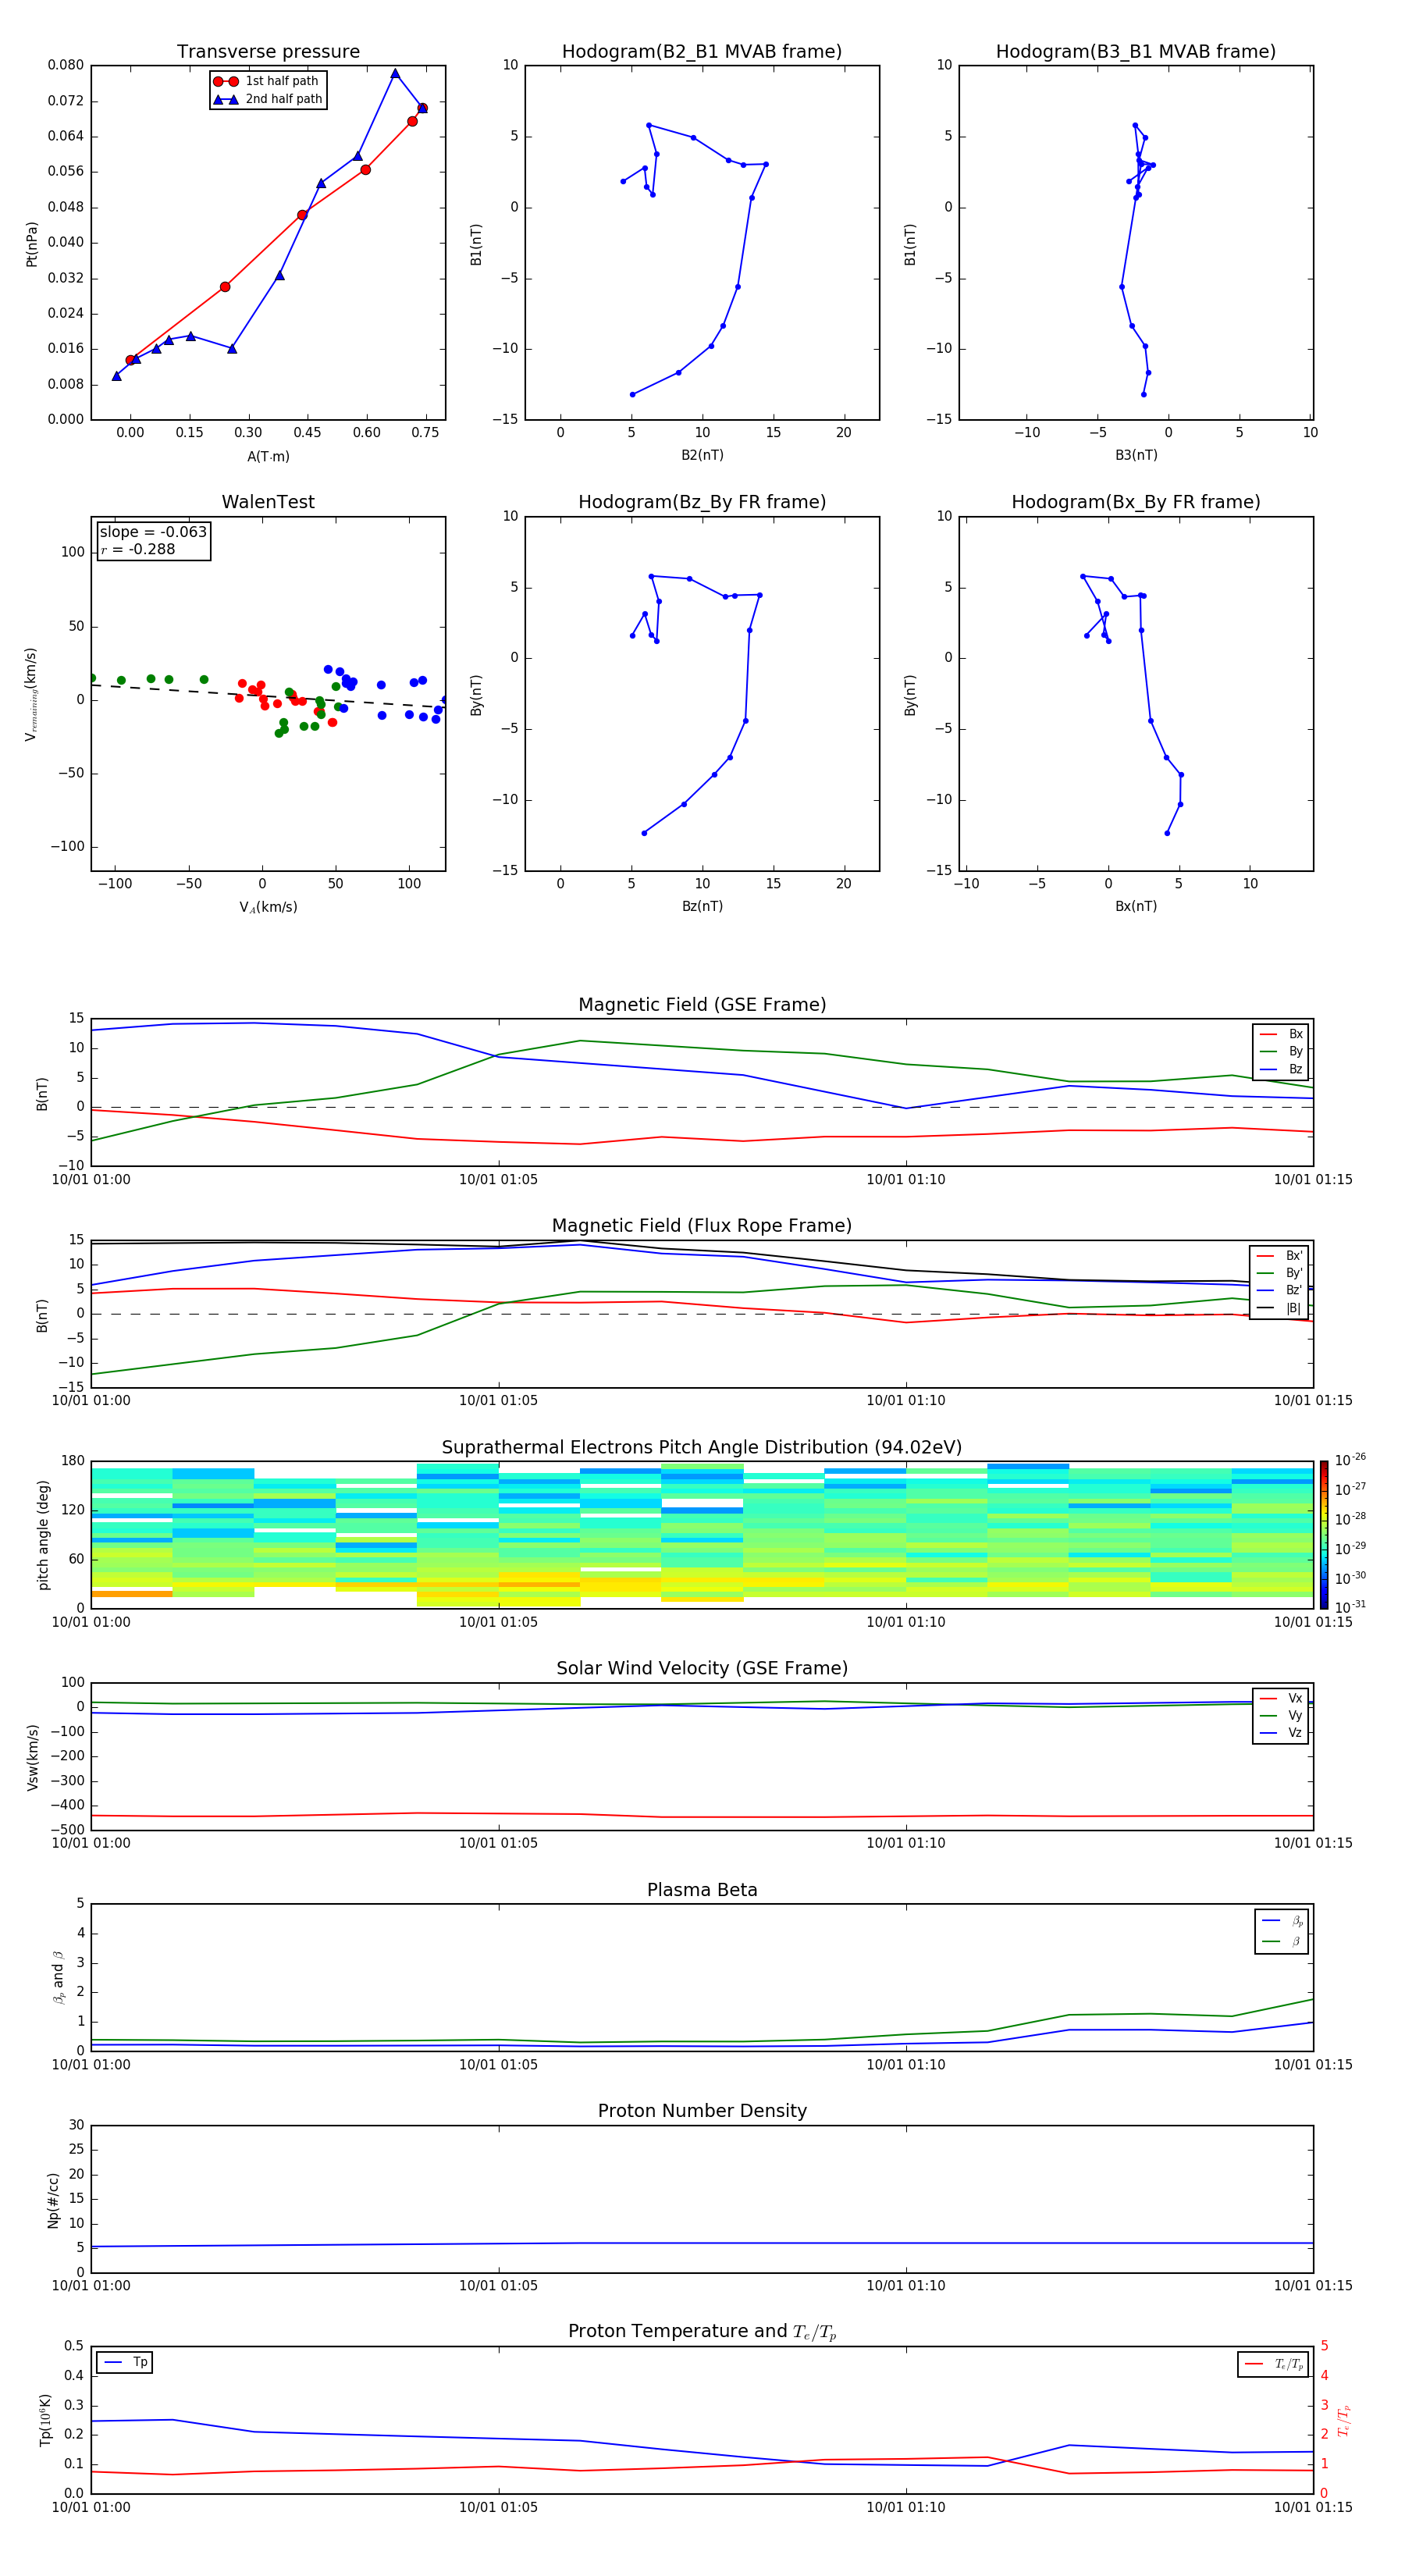Click the 'Vsw(km/s)' axis label
Image resolution: width=1405 pixels, height=2576 pixels.
[x=32, y=1757]
